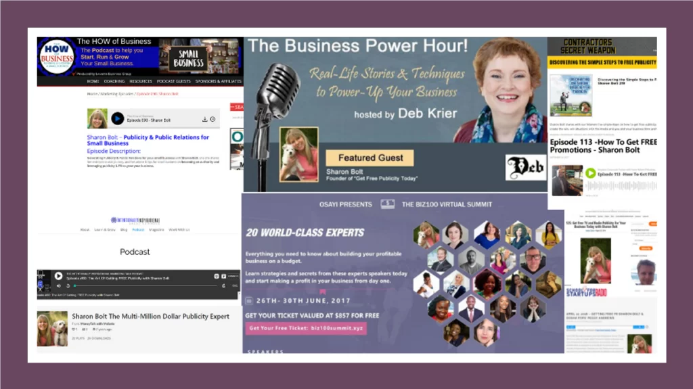Click the rewind icon in dark podcast player
The width and height of the screenshot is (693, 389).
point(68,286)
